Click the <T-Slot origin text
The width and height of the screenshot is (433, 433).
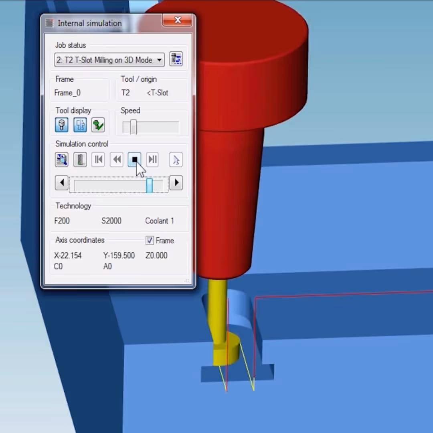click(158, 93)
